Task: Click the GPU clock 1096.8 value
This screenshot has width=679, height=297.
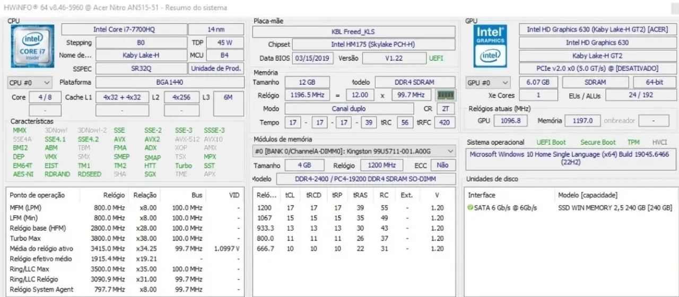Action: pyautogui.click(x=511, y=120)
